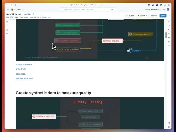Click the second browser extension icon
The width and height of the screenshot is (176, 132).
click(153, 5)
